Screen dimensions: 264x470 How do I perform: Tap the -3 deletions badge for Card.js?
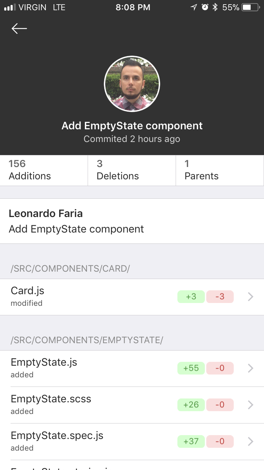coord(220,297)
